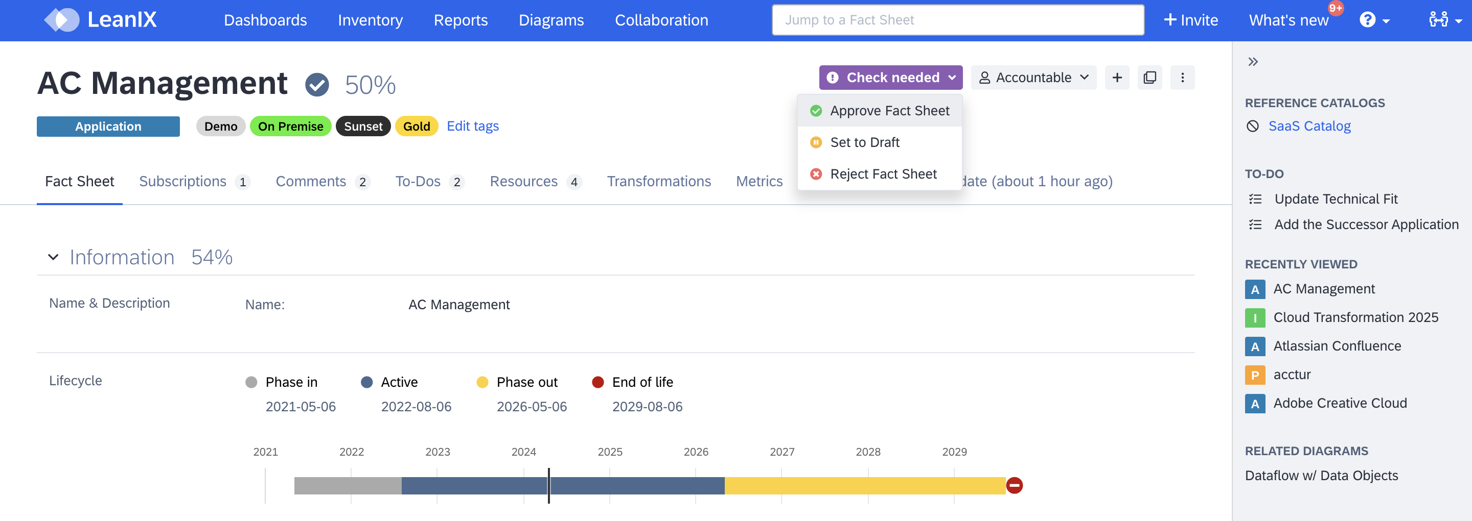Open Diagrams in top navigation
Viewport: 1472px width, 521px height.
point(551,20)
